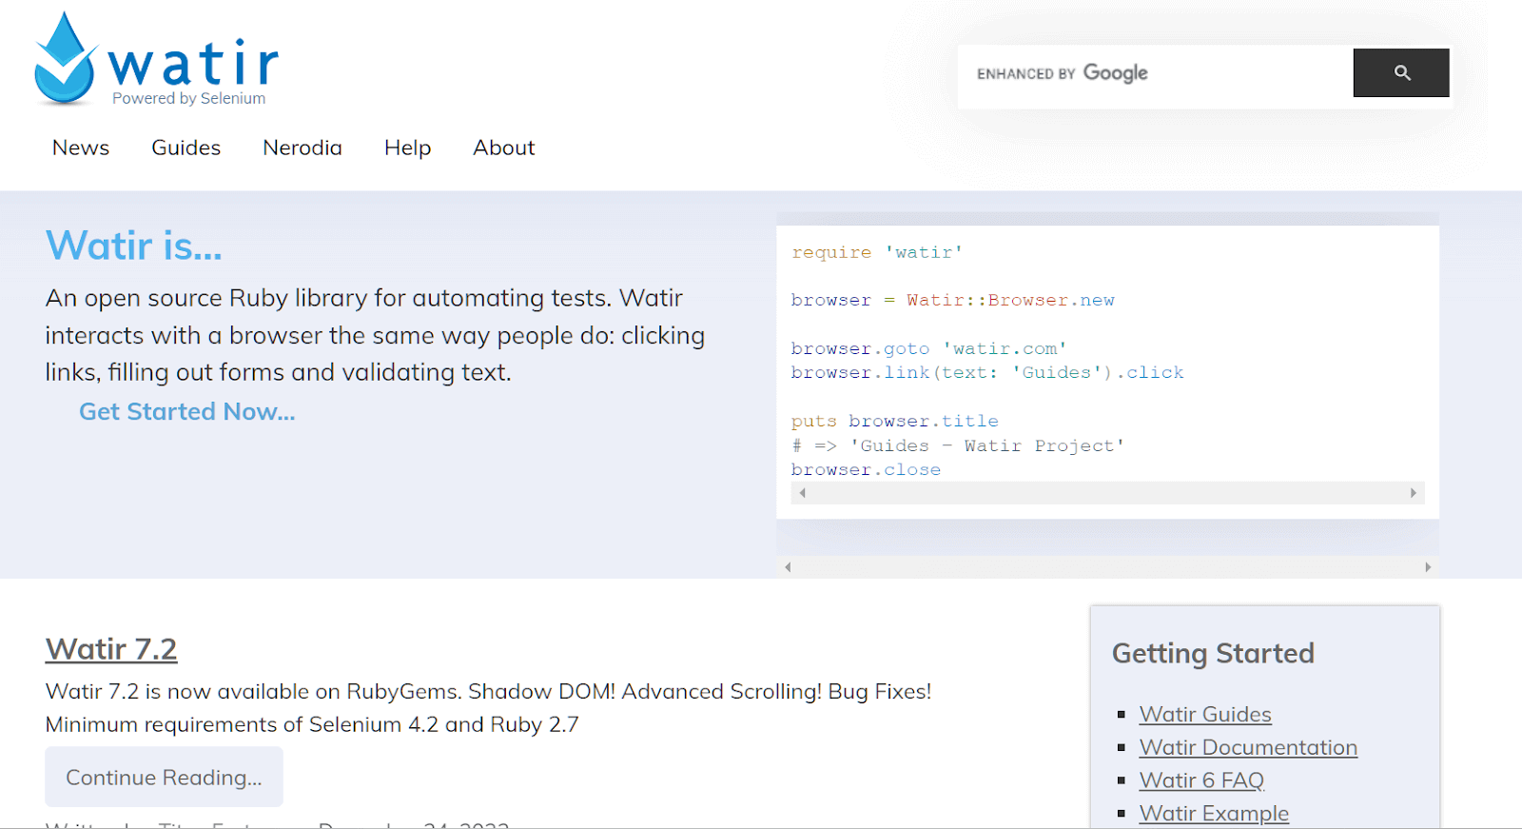Screen dimensions: 1522x829
Task: Open the News menu item
Action: pyautogui.click(x=81, y=148)
